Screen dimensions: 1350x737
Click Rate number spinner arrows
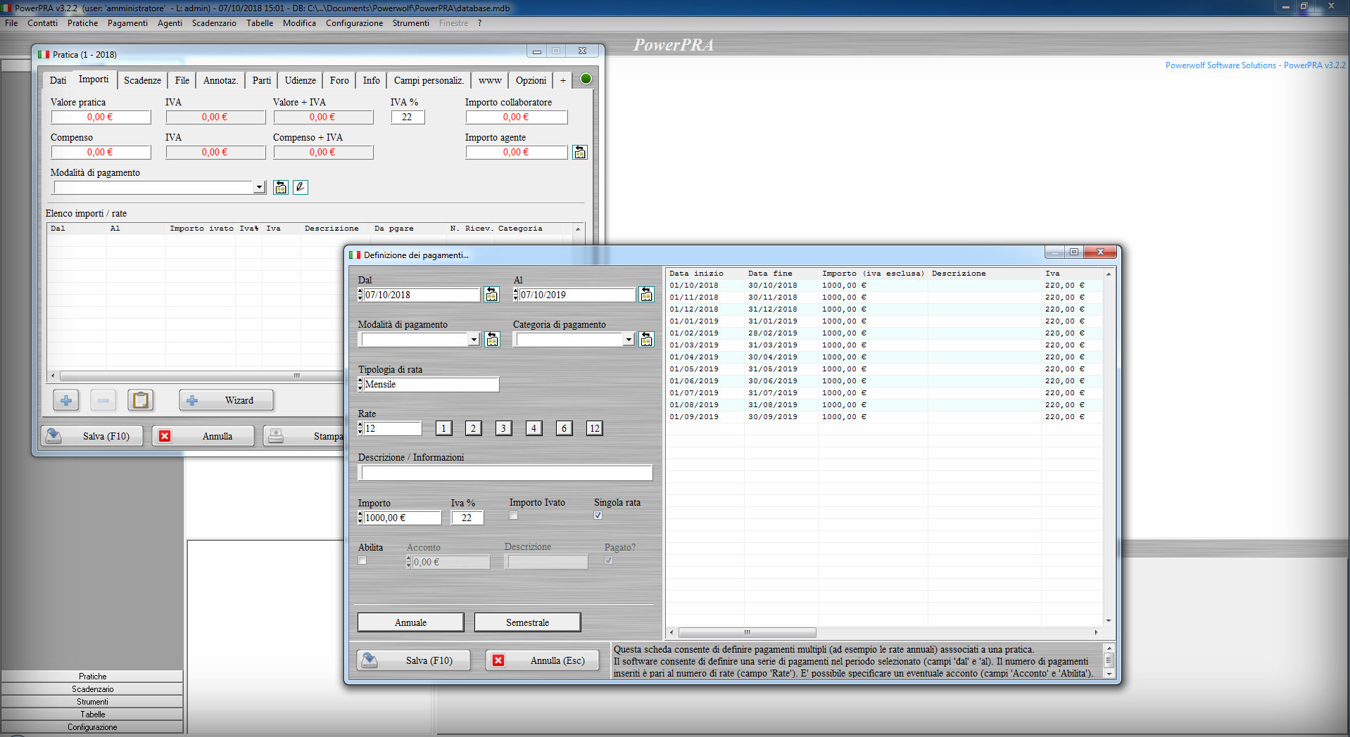[360, 428]
